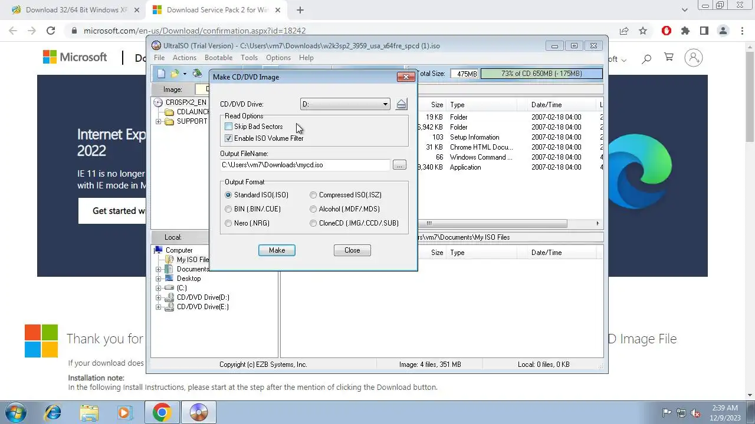Uncheck Enable ISO Volume Filter

pyautogui.click(x=229, y=138)
